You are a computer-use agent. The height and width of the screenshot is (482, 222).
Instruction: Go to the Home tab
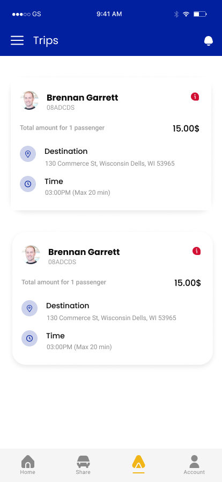[x=27, y=465]
